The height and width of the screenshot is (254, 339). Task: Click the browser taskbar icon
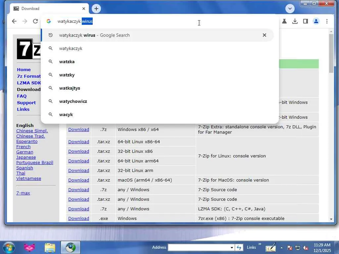click(71, 247)
